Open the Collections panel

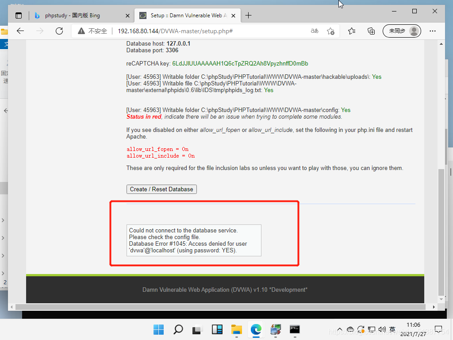click(x=371, y=31)
